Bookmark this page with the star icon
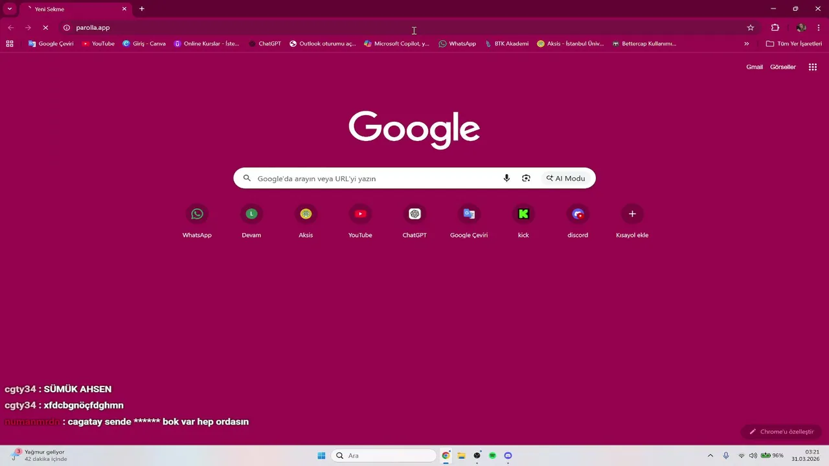829x466 pixels. [x=751, y=28]
